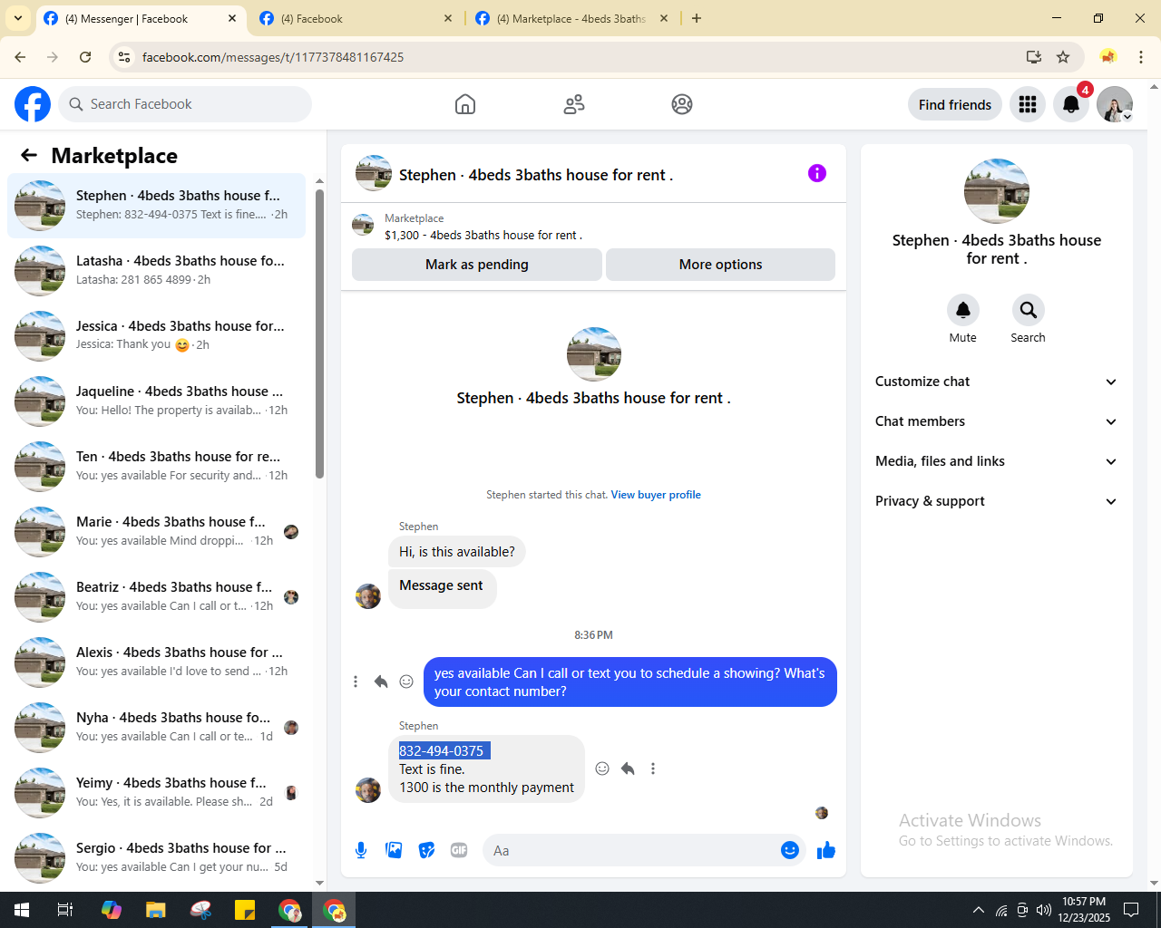Screen dimensions: 1161x928
Task: Reply to your sent blue message
Action: click(x=381, y=681)
